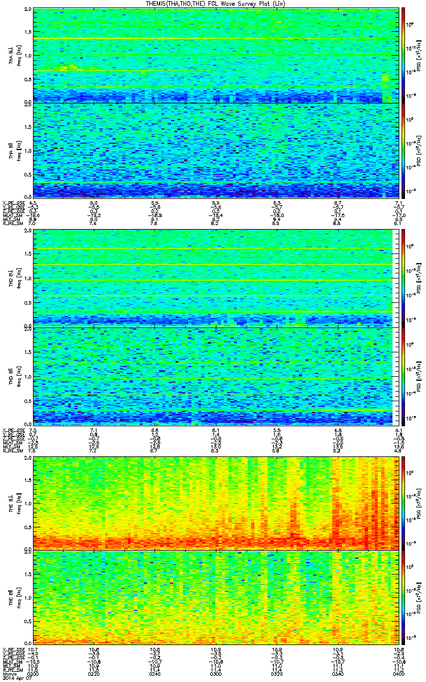Click the THEMIS FGL Wave Survey Plot title

pos(216,3)
